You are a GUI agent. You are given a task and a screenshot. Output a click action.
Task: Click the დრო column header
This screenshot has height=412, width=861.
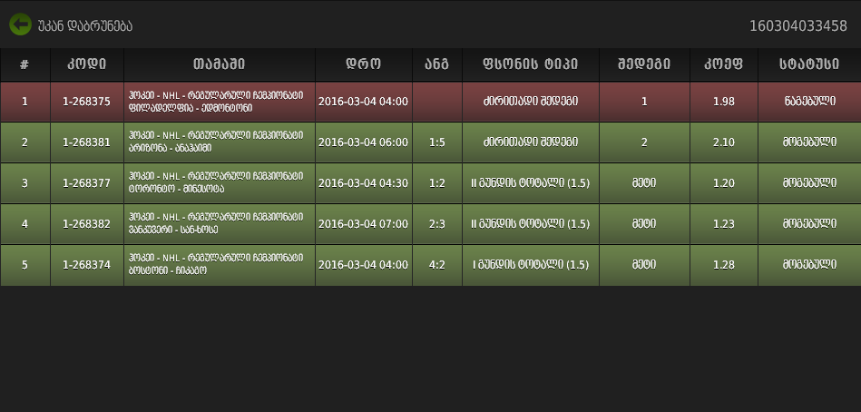click(364, 64)
